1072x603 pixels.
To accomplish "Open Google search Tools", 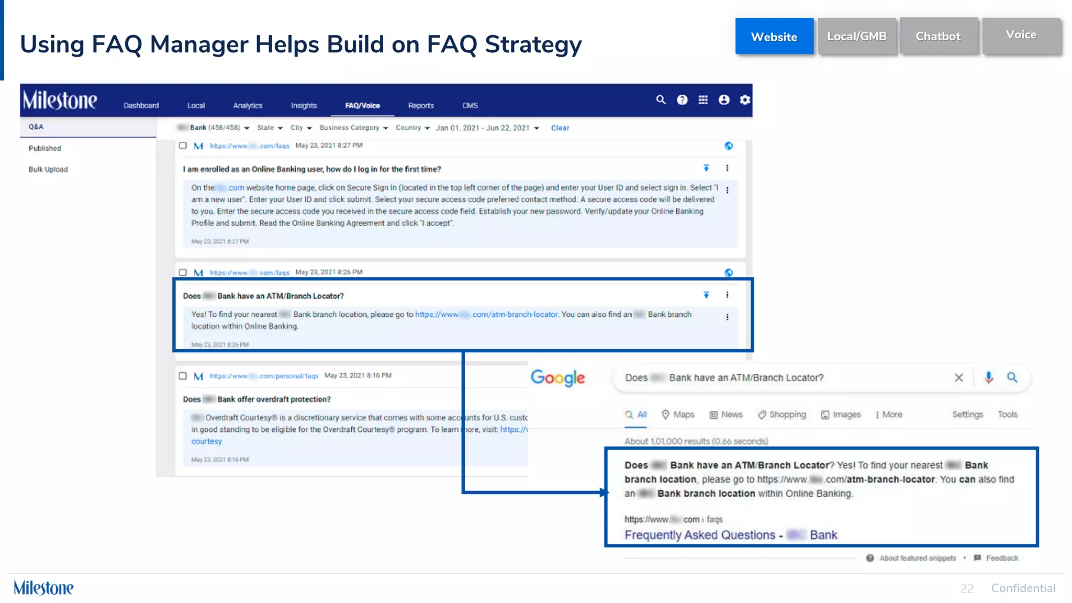I will click(x=1007, y=415).
